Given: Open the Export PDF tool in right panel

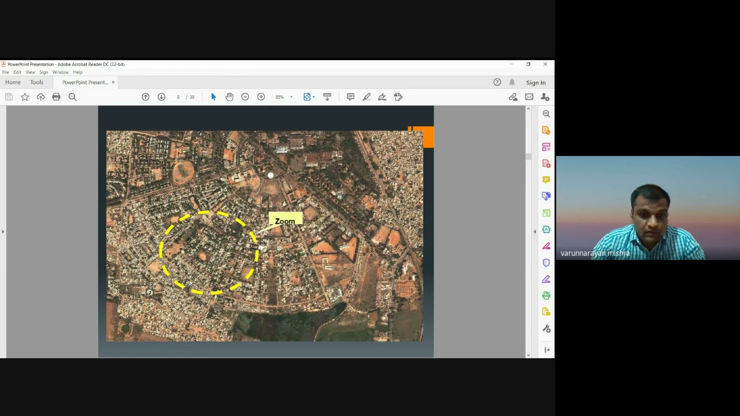Looking at the screenshot, I should pyautogui.click(x=546, y=196).
